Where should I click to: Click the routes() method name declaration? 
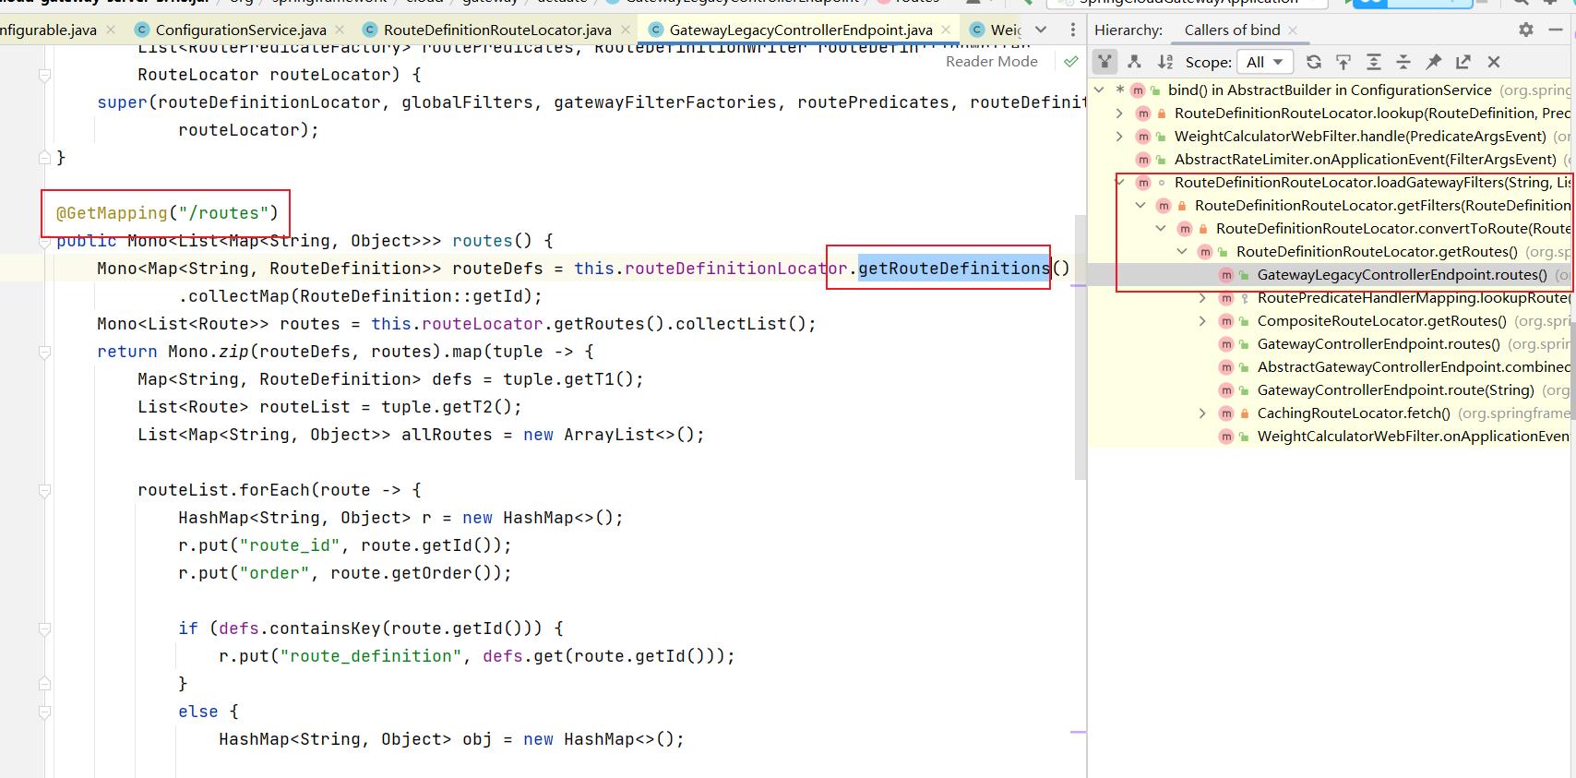click(x=483, y=241)
